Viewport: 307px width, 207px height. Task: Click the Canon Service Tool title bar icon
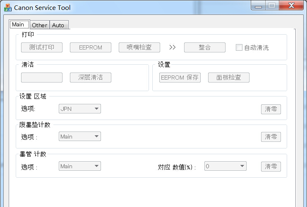coord(7,8)
